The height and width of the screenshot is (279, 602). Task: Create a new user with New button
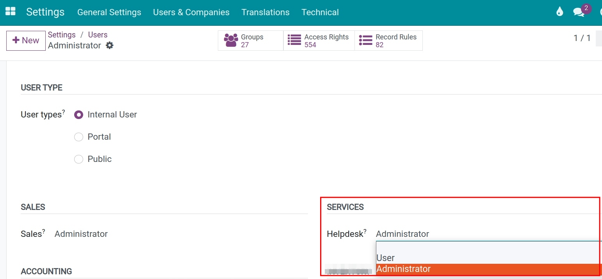[26, 41]
